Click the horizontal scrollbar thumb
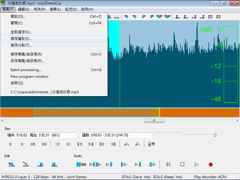Viewport: 240px width, 180px height. click(x=154, y=121)
